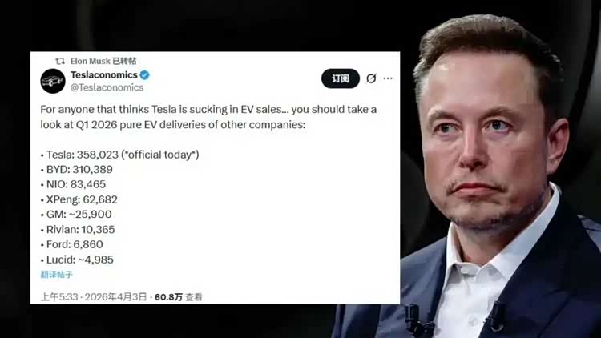The width and height of the screenshot is (601, 338).
Task: Open the three-dot more options menu
Action: pos(388,78)
